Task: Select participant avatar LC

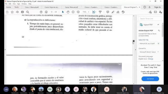Action: pyautogui.click(x=76, y=89)
